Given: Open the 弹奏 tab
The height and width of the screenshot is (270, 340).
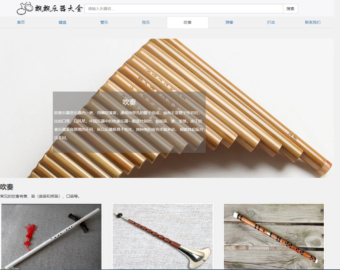Looking at the screenshot, I should point(229,22).
